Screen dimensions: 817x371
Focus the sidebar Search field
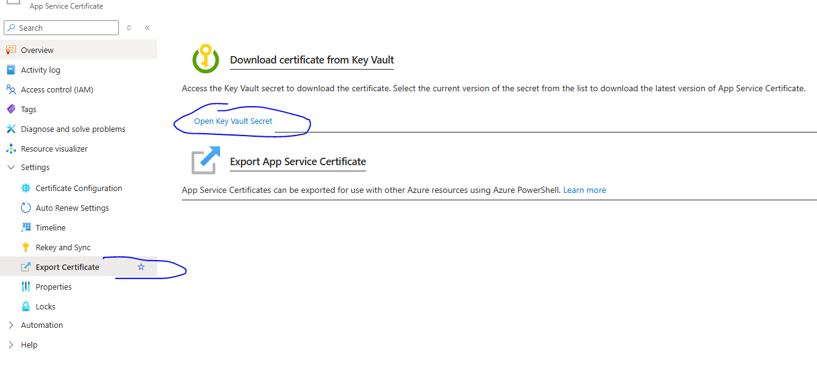click(x=61, y=28)
